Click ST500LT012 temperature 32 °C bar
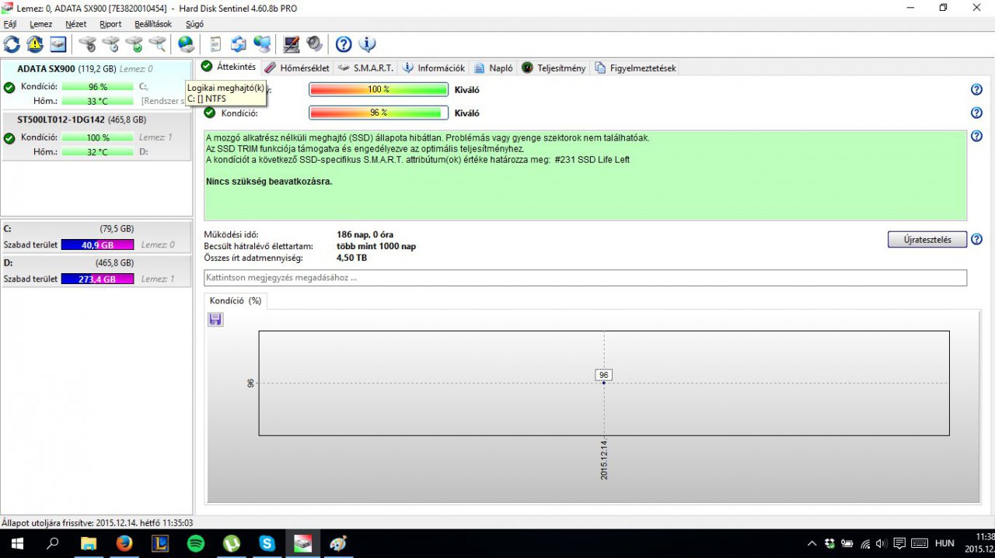The width and height of the screenshot is (995, 558). [97, 152]
